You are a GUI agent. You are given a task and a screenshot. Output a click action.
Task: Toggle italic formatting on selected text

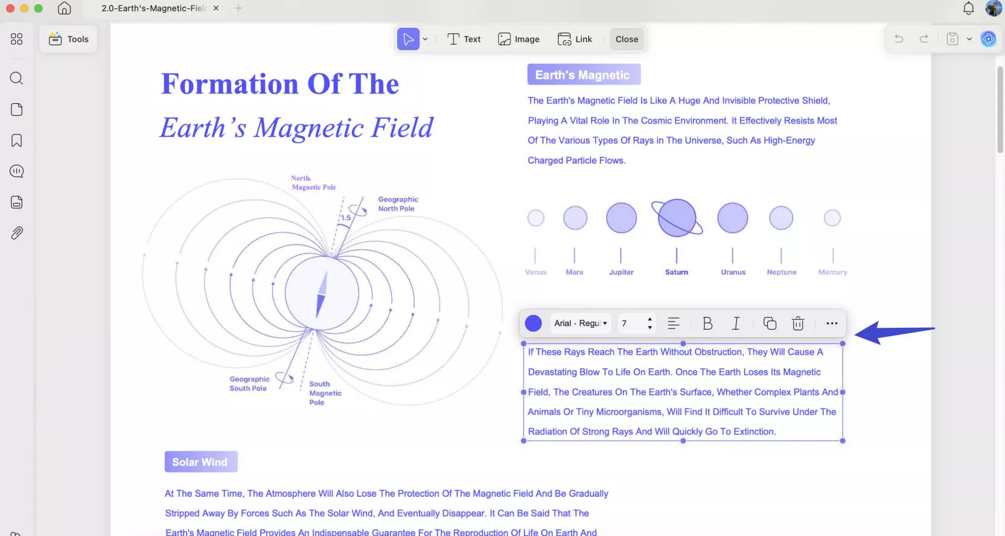point(736,324)
